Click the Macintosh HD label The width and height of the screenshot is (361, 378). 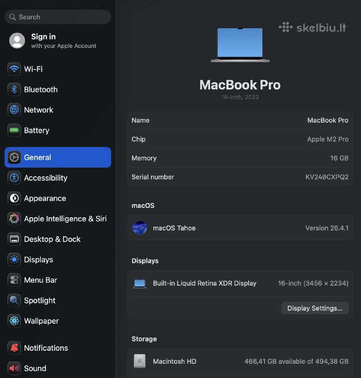(174, 361)
